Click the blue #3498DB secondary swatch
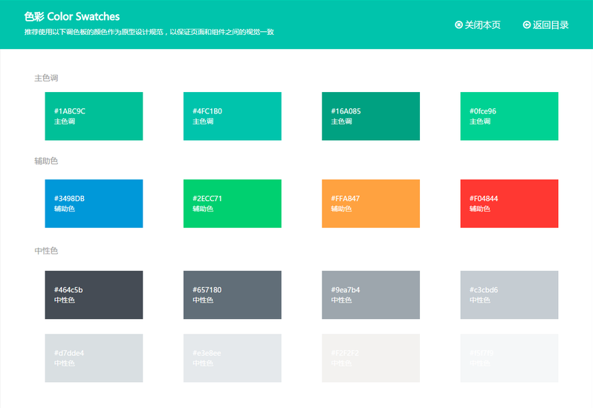 pos(94,203)
